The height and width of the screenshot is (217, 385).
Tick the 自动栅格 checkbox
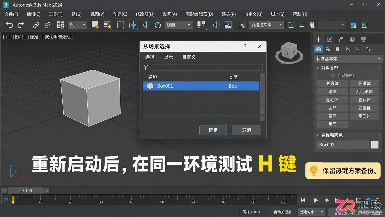333,76
